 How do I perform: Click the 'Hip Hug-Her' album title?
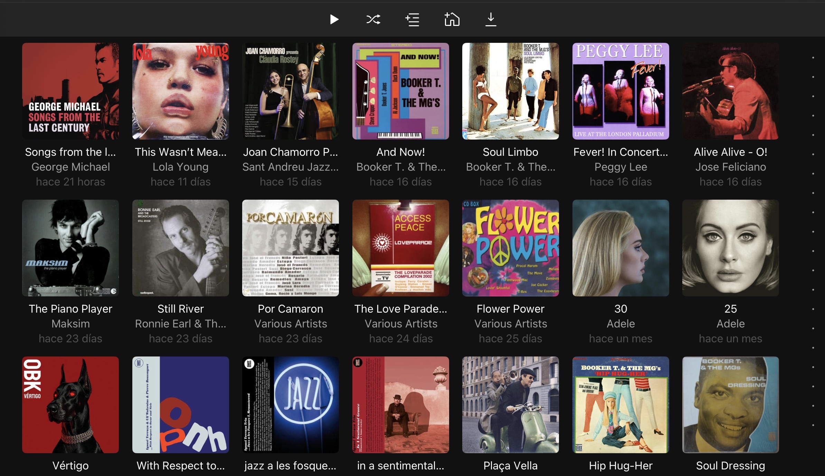620,466
